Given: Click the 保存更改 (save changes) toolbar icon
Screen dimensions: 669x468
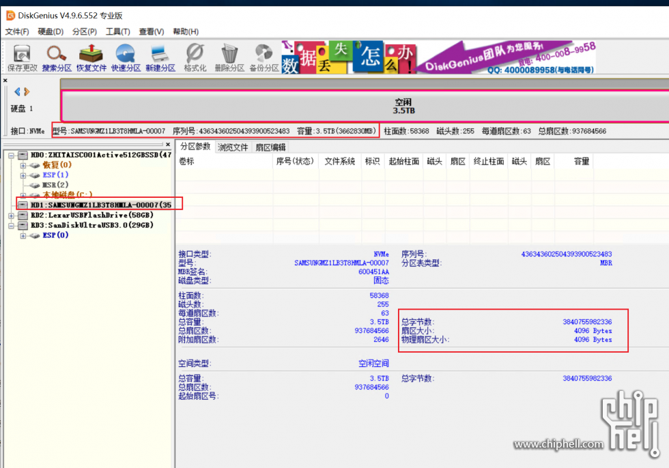Looking at the screenshot, I should [22, 58].
